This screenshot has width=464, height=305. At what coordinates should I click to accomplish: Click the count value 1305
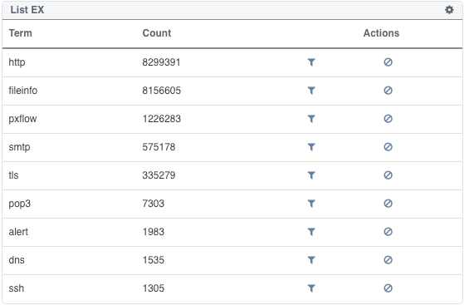[x=154, y=288]
